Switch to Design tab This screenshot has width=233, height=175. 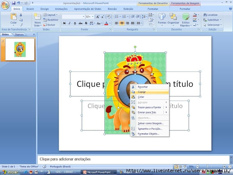(x=44, y=9)
